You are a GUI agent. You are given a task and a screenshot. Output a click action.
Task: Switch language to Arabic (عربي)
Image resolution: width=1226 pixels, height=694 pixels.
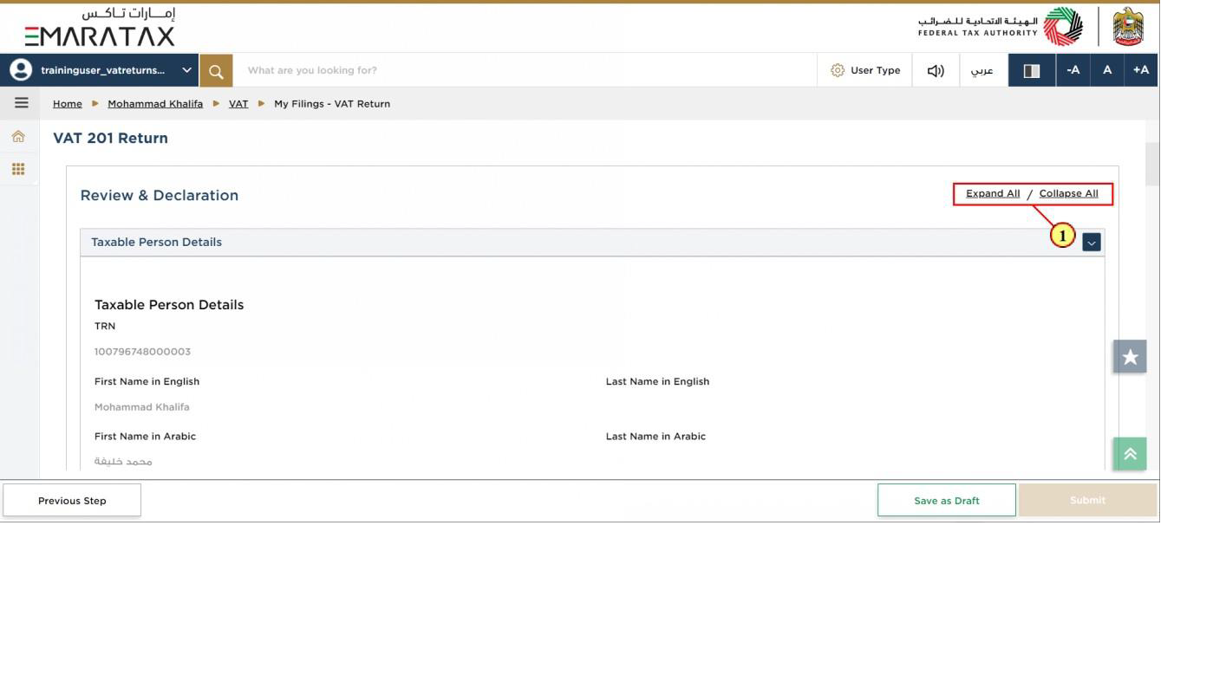pyautogui.click(x=982, y=70)
